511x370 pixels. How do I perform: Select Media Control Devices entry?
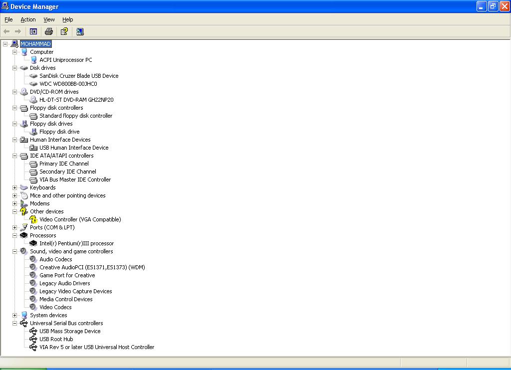(66, 299)
